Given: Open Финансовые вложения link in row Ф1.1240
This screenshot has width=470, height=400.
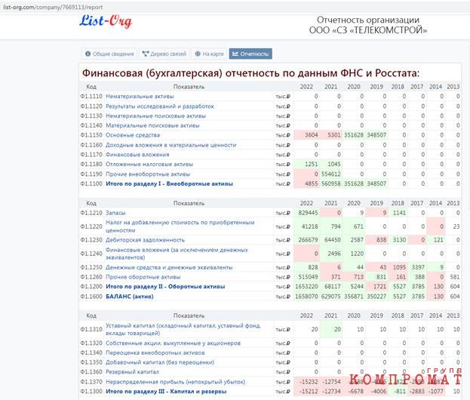Looking at the screenshot, I should pyautogui.click(x=177, y=254).
